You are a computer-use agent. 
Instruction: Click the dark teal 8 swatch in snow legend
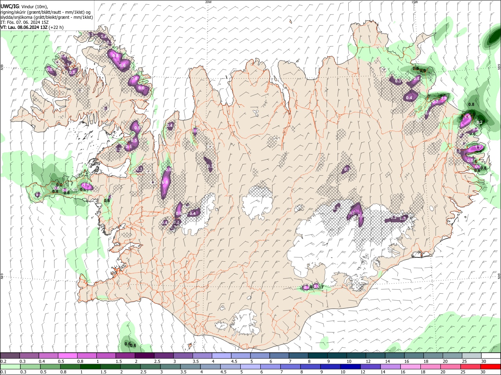click(318, 356)
